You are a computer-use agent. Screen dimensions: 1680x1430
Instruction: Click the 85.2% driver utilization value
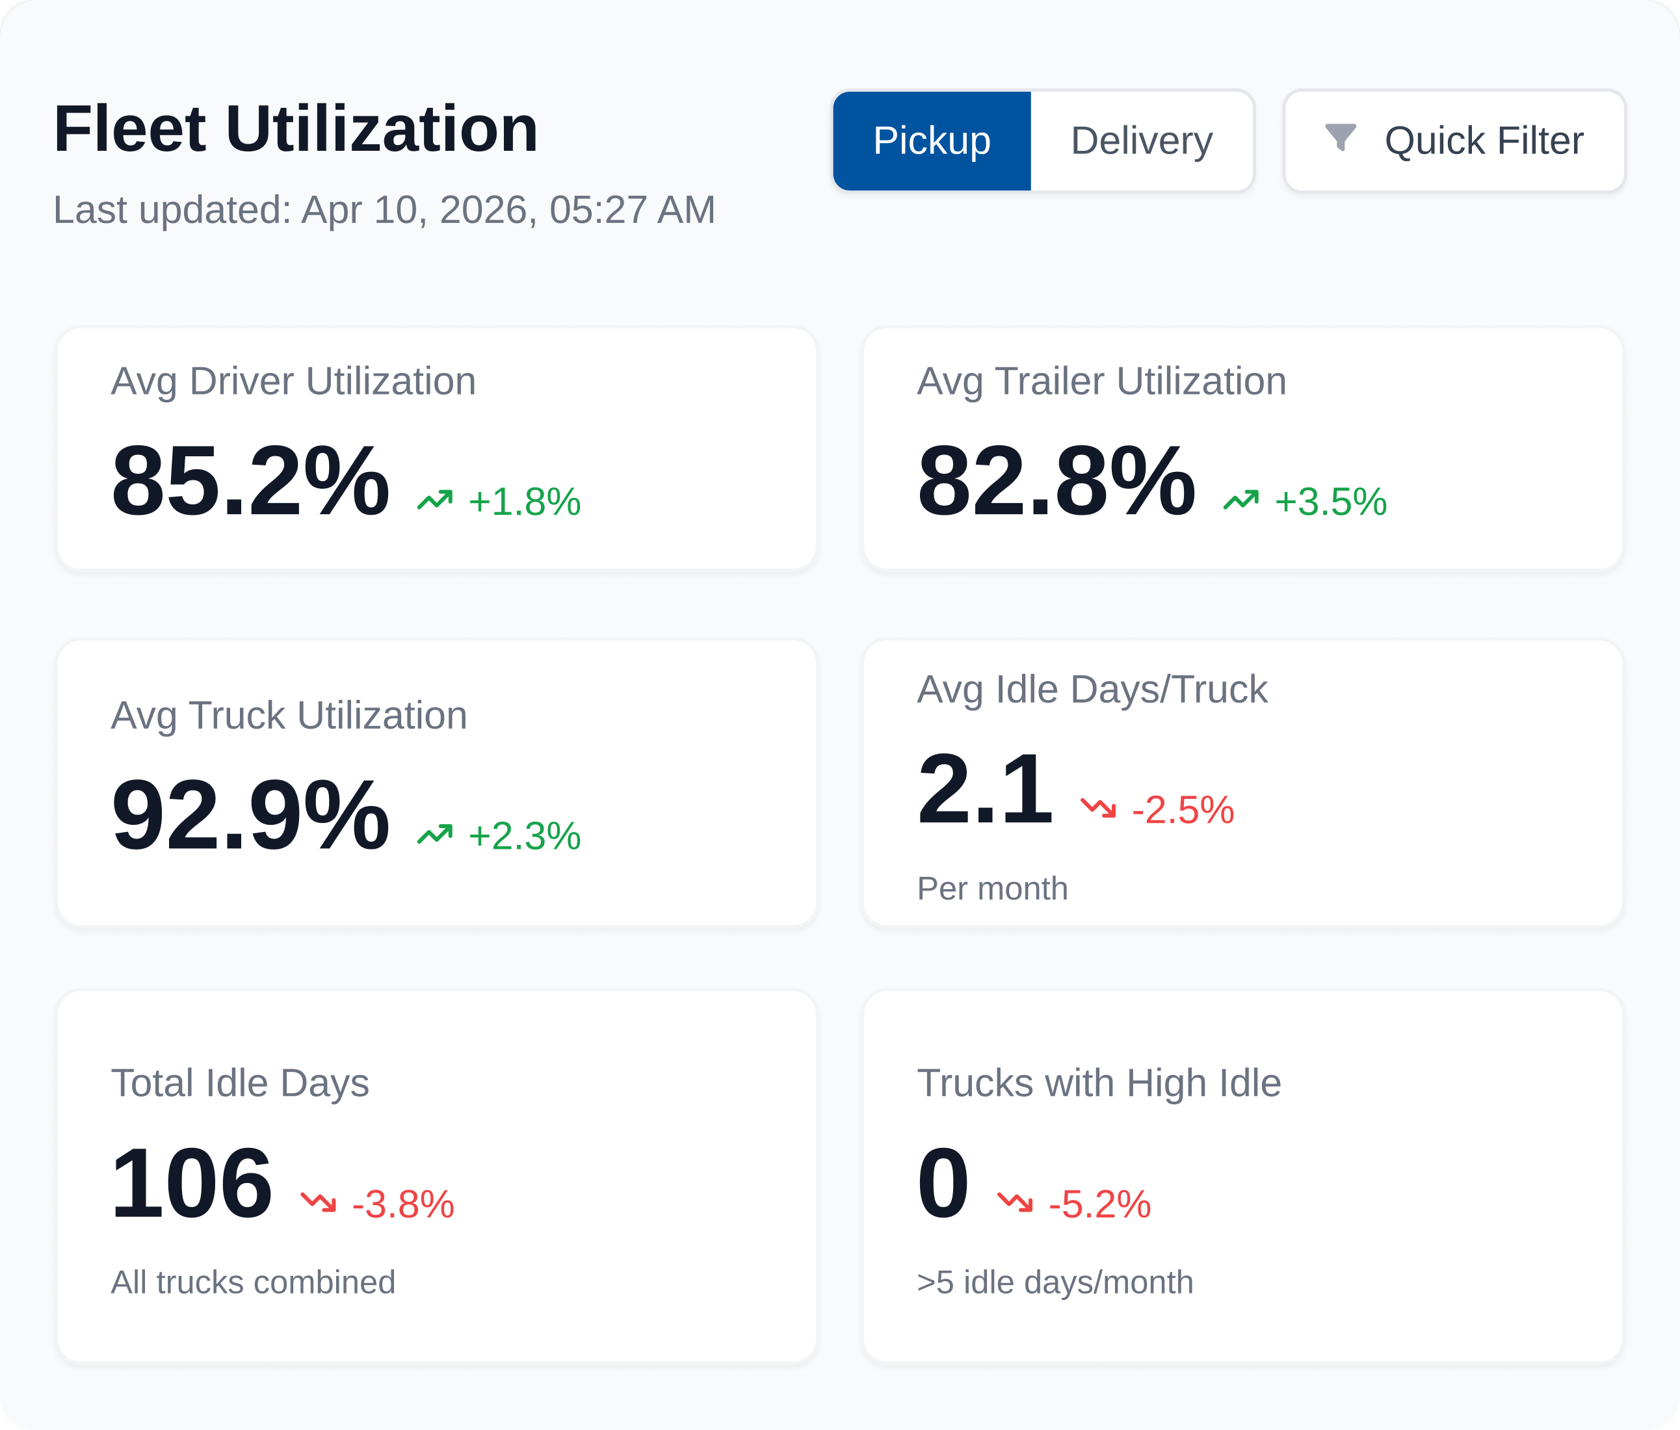click(250, 482)
